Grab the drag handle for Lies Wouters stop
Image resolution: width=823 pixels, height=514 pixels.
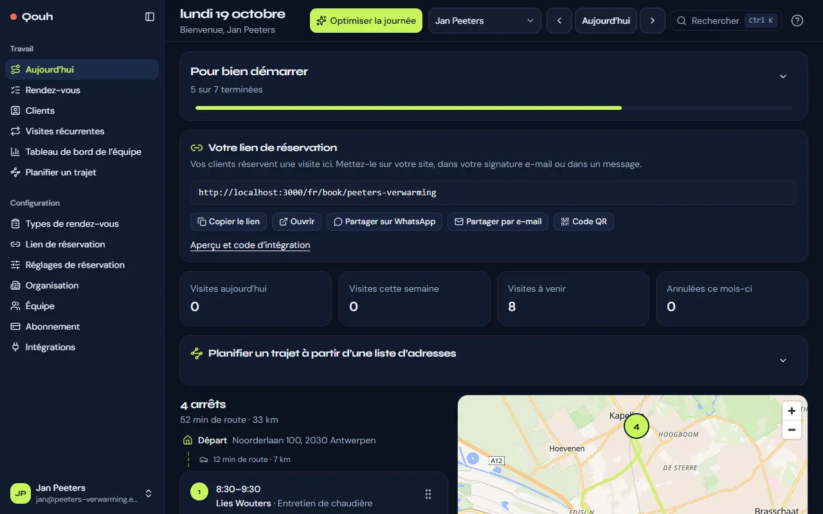[x=428, y=493]
